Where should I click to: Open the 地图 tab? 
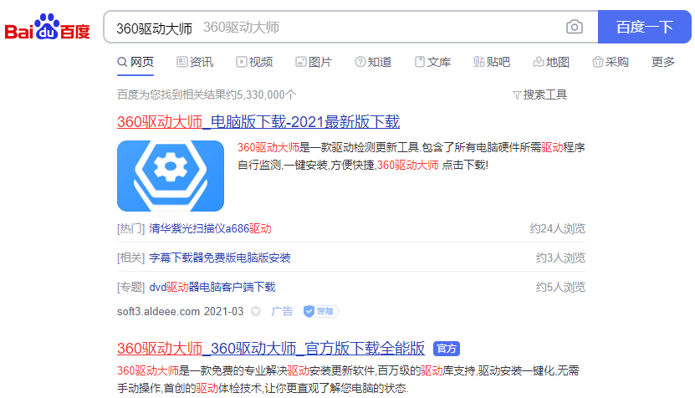click(551, 62)
